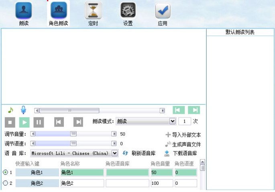275x192 pixels.
Task: Click the refresh voice library icon (刷新语音库)
Action: pyautogui.click(x=125, y=153)
